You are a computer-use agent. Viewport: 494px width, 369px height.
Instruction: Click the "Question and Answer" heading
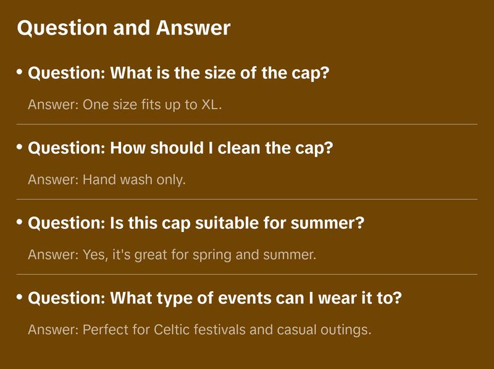click(124, 28)
